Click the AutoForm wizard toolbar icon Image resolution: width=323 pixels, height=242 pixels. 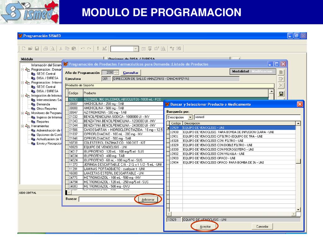click(172, 49)
